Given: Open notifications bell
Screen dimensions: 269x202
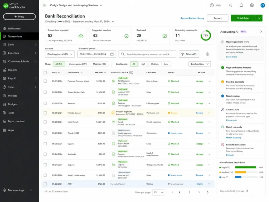Looking at the screenshot, I should [x=241, y=5].
